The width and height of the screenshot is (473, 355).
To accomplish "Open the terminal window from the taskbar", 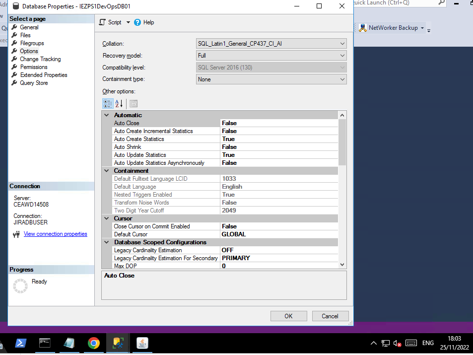I will (45, 343).
